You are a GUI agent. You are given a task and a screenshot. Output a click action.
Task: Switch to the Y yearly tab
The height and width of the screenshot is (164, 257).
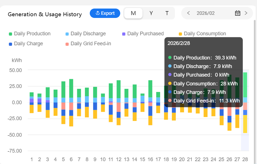[151, 13]
